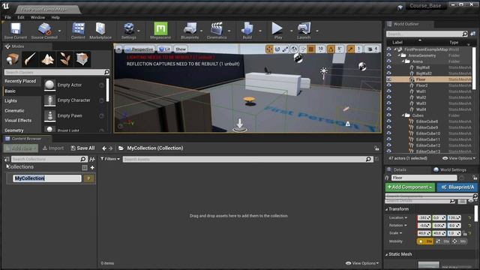The image size is (480, 270).
Task: Click the Build toolbar icon
Action: point(247,31)
